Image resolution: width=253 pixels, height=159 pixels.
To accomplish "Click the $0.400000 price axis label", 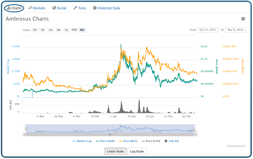I will tap(207, 84).
